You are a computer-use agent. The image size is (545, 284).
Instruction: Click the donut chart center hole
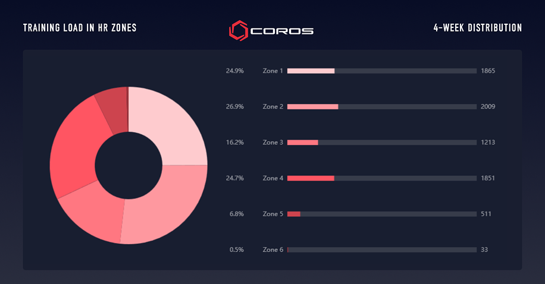click(x=129, y=165)
